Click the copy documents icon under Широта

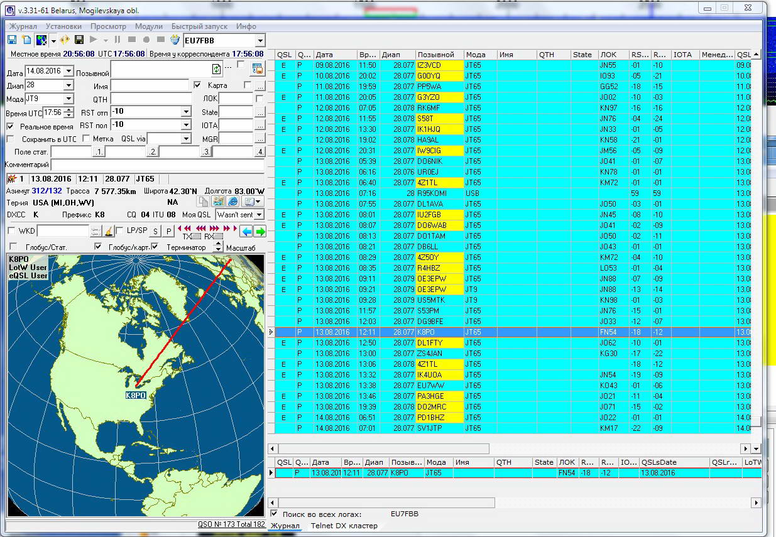(203, 201)
